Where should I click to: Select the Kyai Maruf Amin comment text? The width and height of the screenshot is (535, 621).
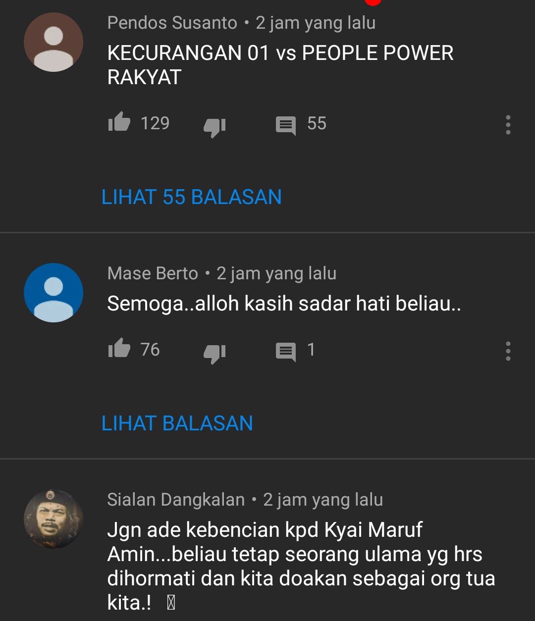tap(301, 566)
